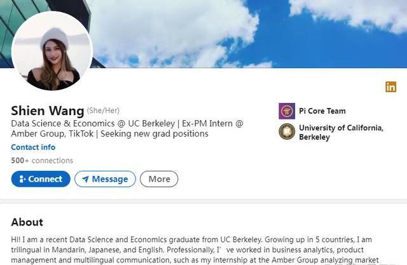Click the LinkedIn logo on the banner
Image resolution: width=407 pixels, height=265 pixels.
[390, 87]
